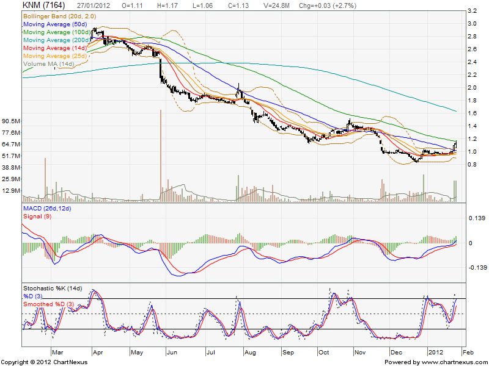The width and height of the screenshot is (489, 366).
Task: Click the Moving Average (14d) legend label
Action: click(x=56, y=48)
